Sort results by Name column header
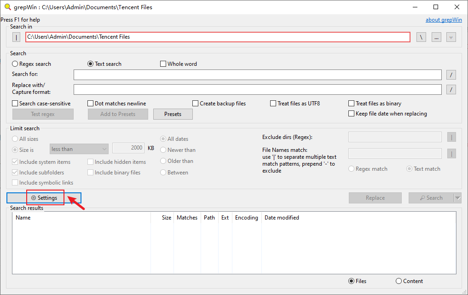This screenshot has height=295, width=468. coord(81,218)
